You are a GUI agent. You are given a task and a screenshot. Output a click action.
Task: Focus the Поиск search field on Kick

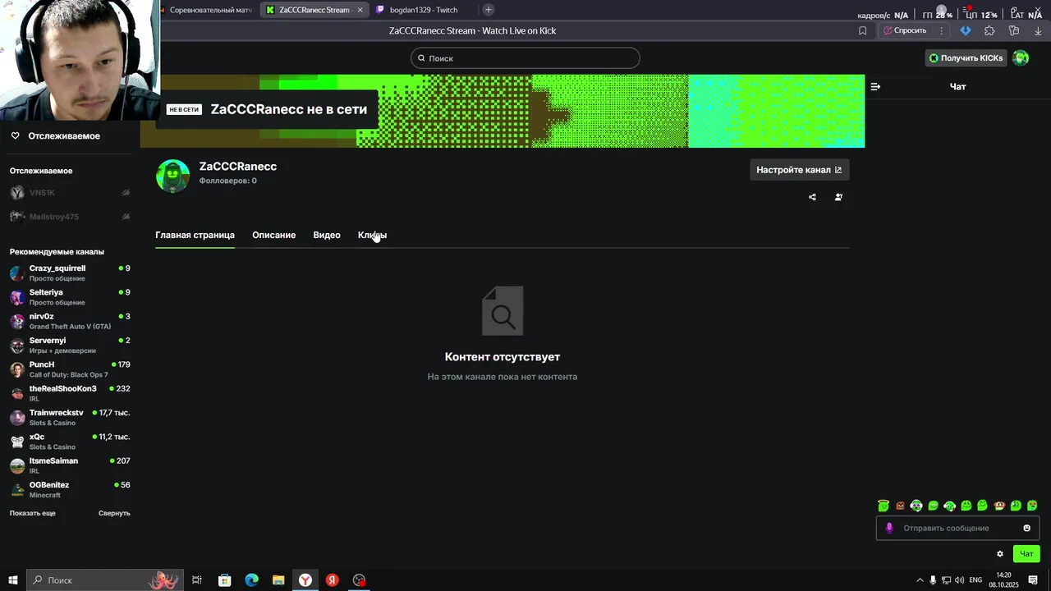click(525, 58)
